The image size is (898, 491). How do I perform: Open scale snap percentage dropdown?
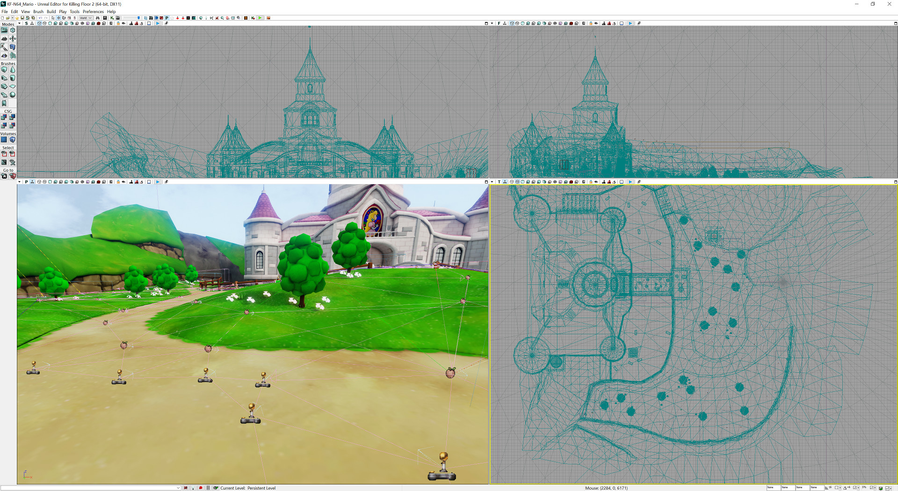point(875,488)
